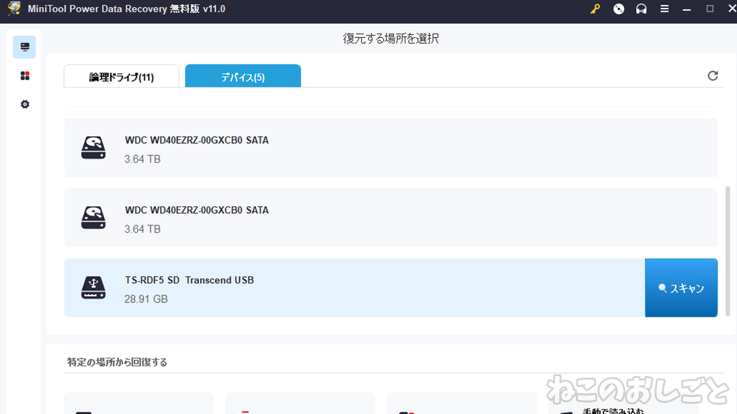
Task: Click the first WDC WD40EZRZ drive icon
Action: 93,148
